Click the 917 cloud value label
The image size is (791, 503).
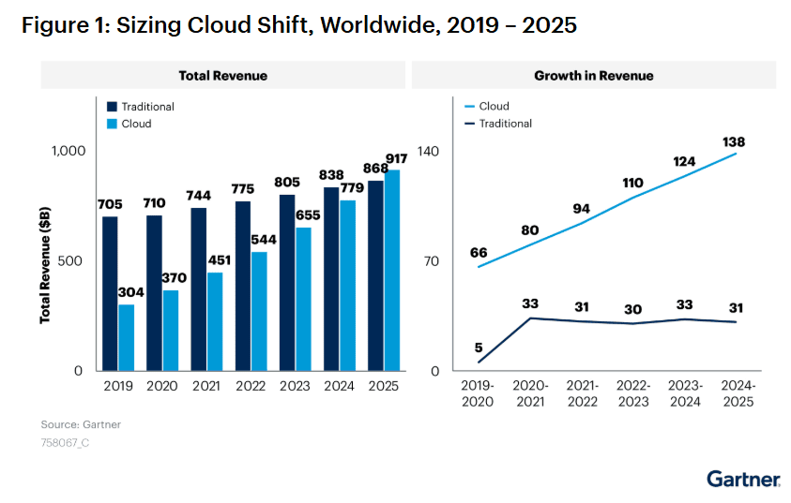(x=396, y=159)
